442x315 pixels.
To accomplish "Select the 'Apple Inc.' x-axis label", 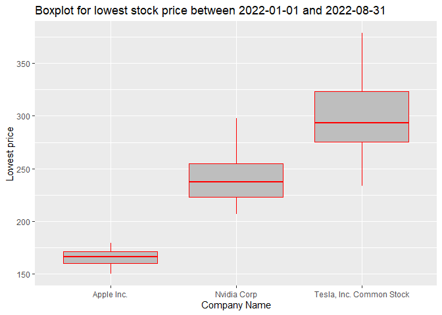I will [x=110, y=295].
